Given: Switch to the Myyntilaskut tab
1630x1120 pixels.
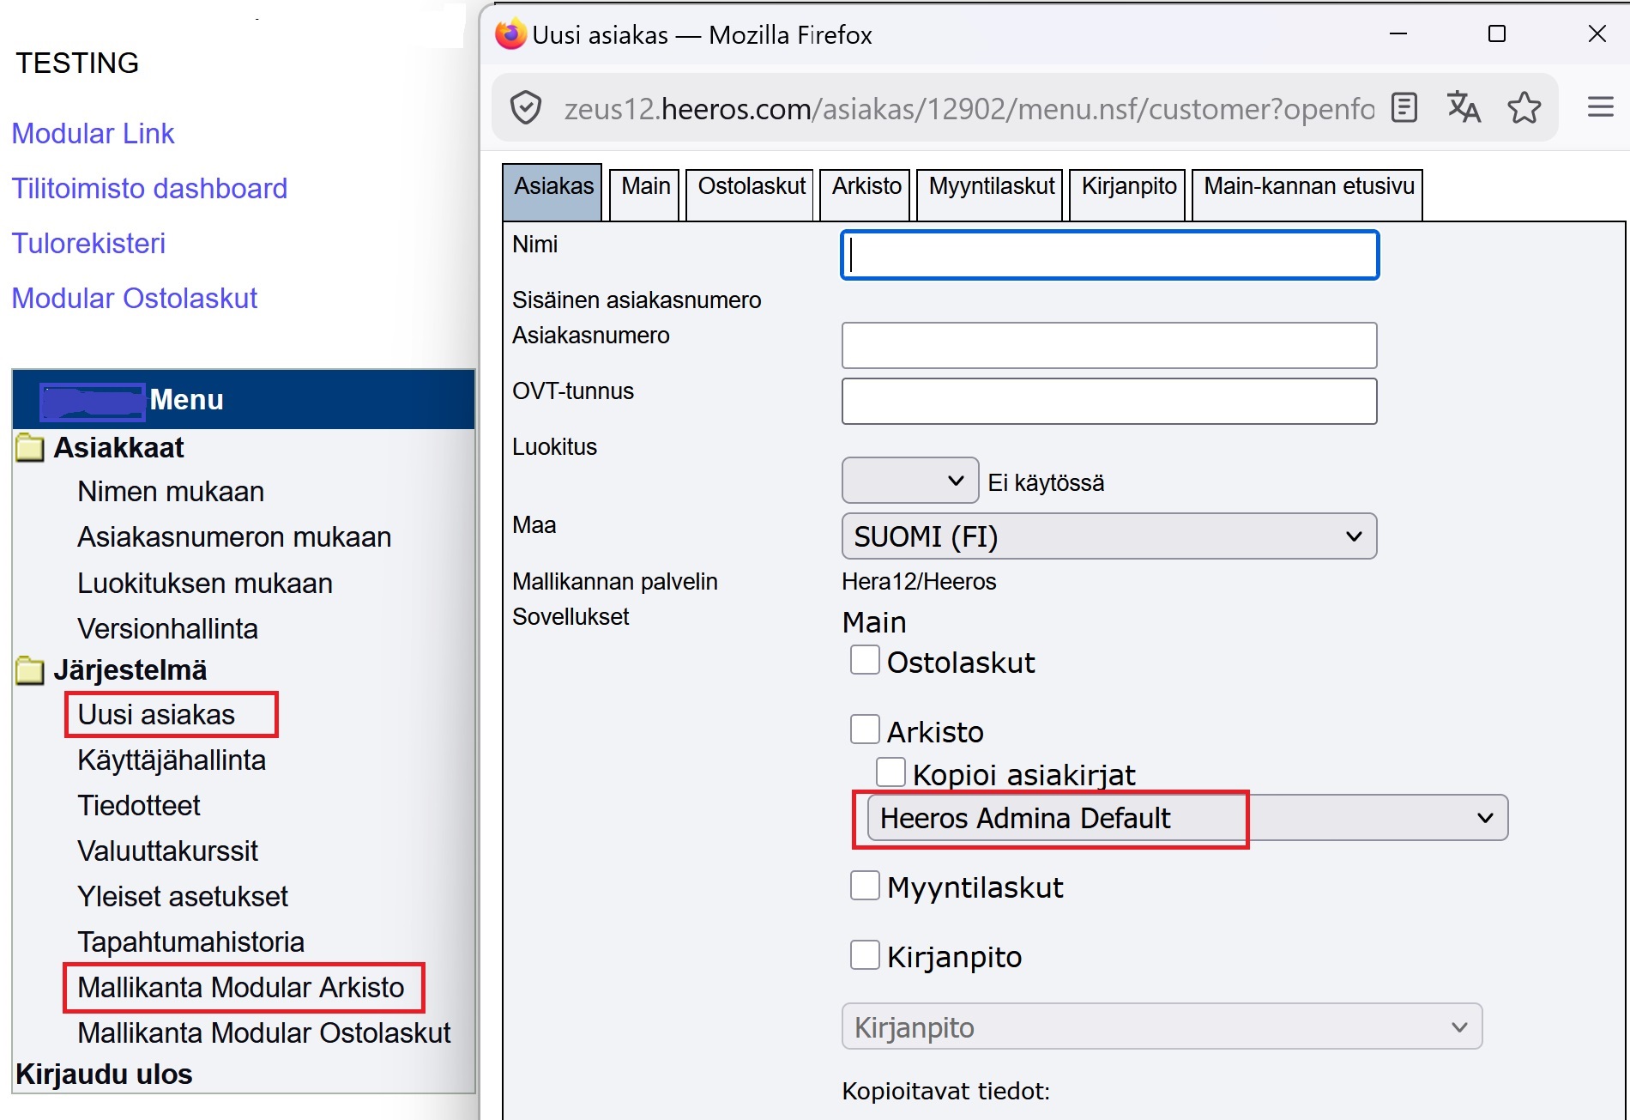Looking at the screenshot, I should [x=991, y=194].
